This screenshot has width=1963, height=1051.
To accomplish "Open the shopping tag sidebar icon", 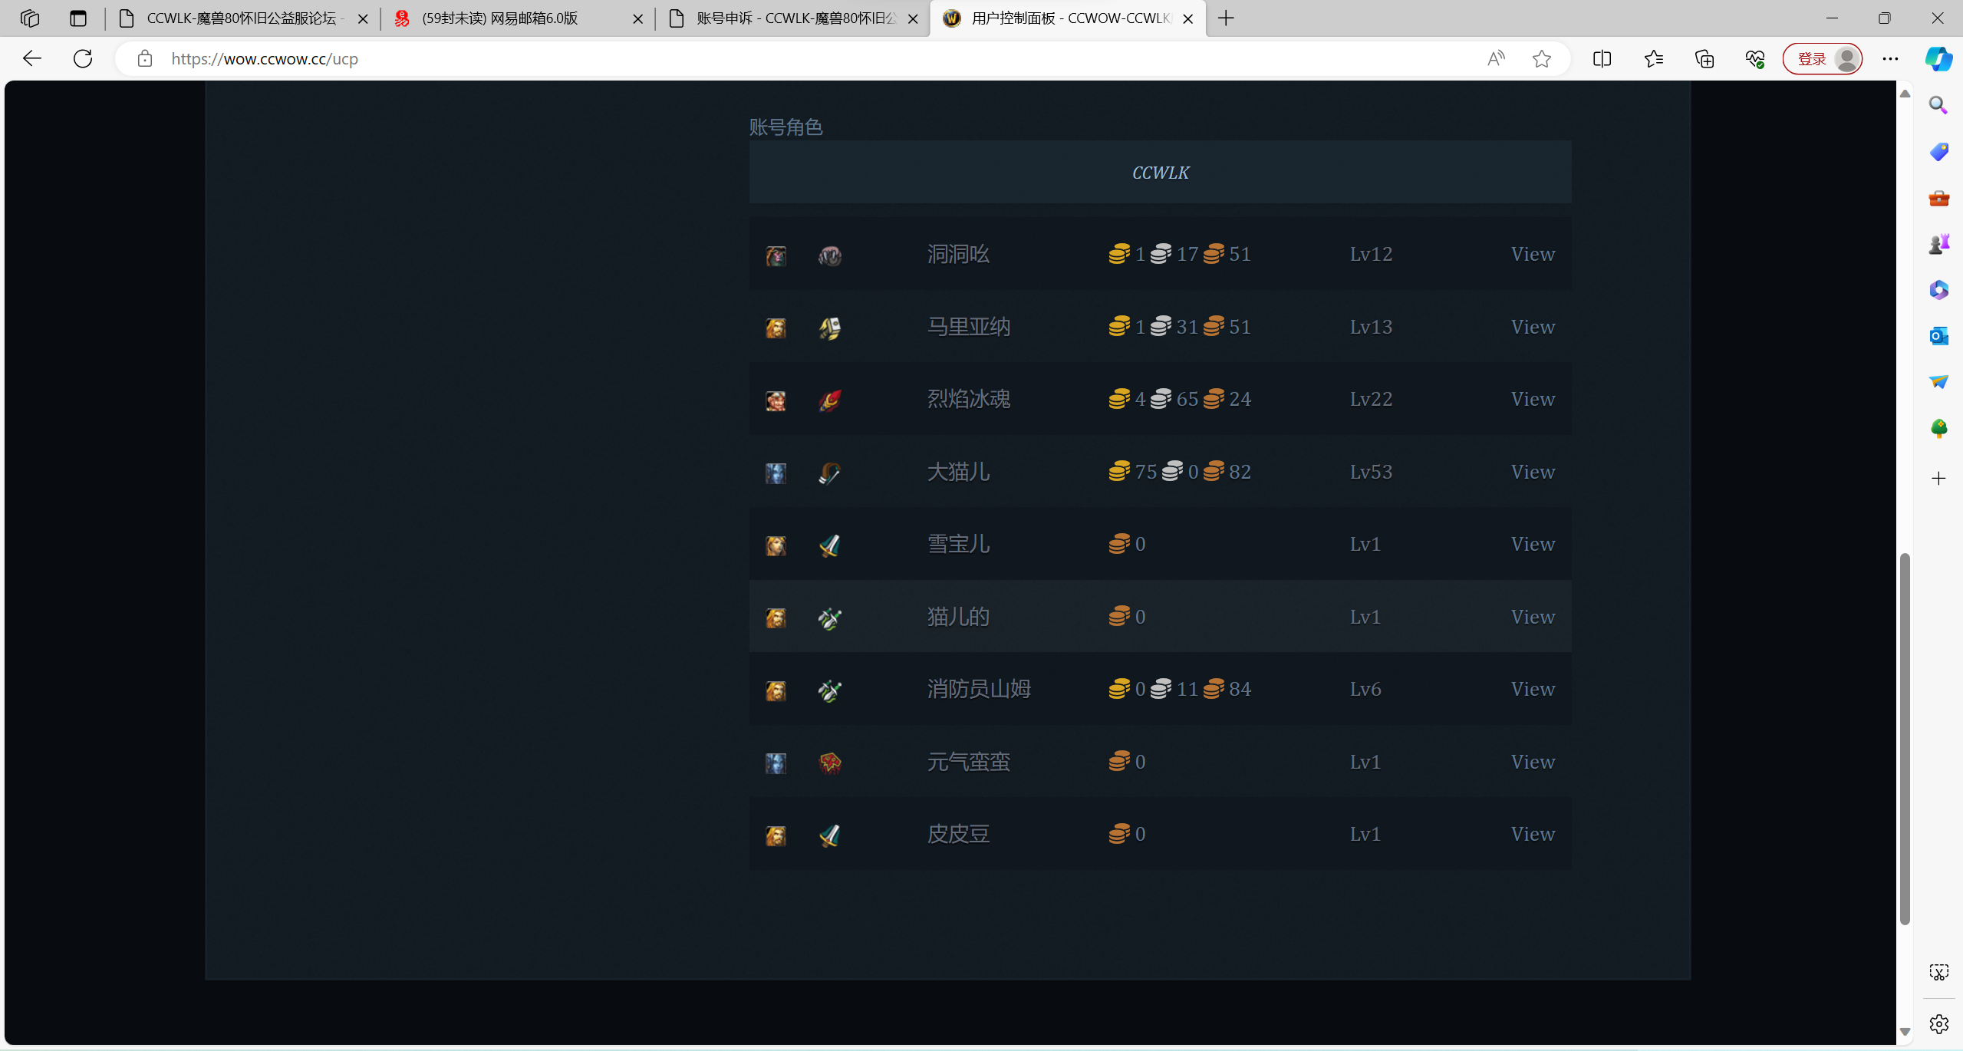I will [x=1938, y=152].
